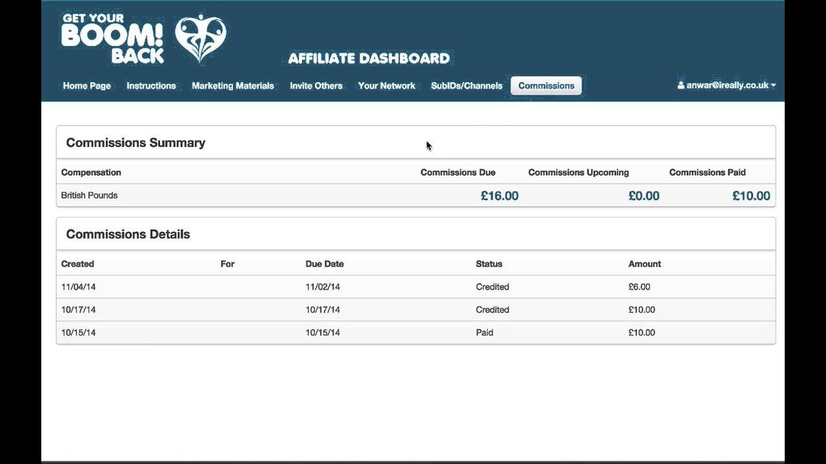This screenshot has height=464, width=826.
Task: Click the 10/17/14 due date
Action: (x=323, y=310)
